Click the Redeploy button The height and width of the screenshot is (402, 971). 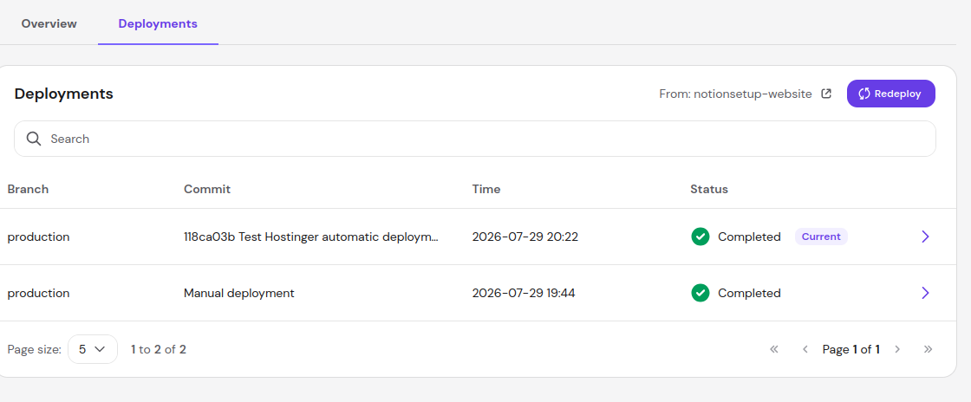tap(891, 94)
